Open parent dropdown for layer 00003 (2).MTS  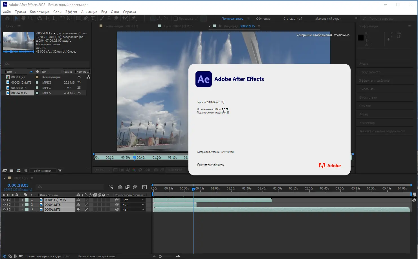133,200
